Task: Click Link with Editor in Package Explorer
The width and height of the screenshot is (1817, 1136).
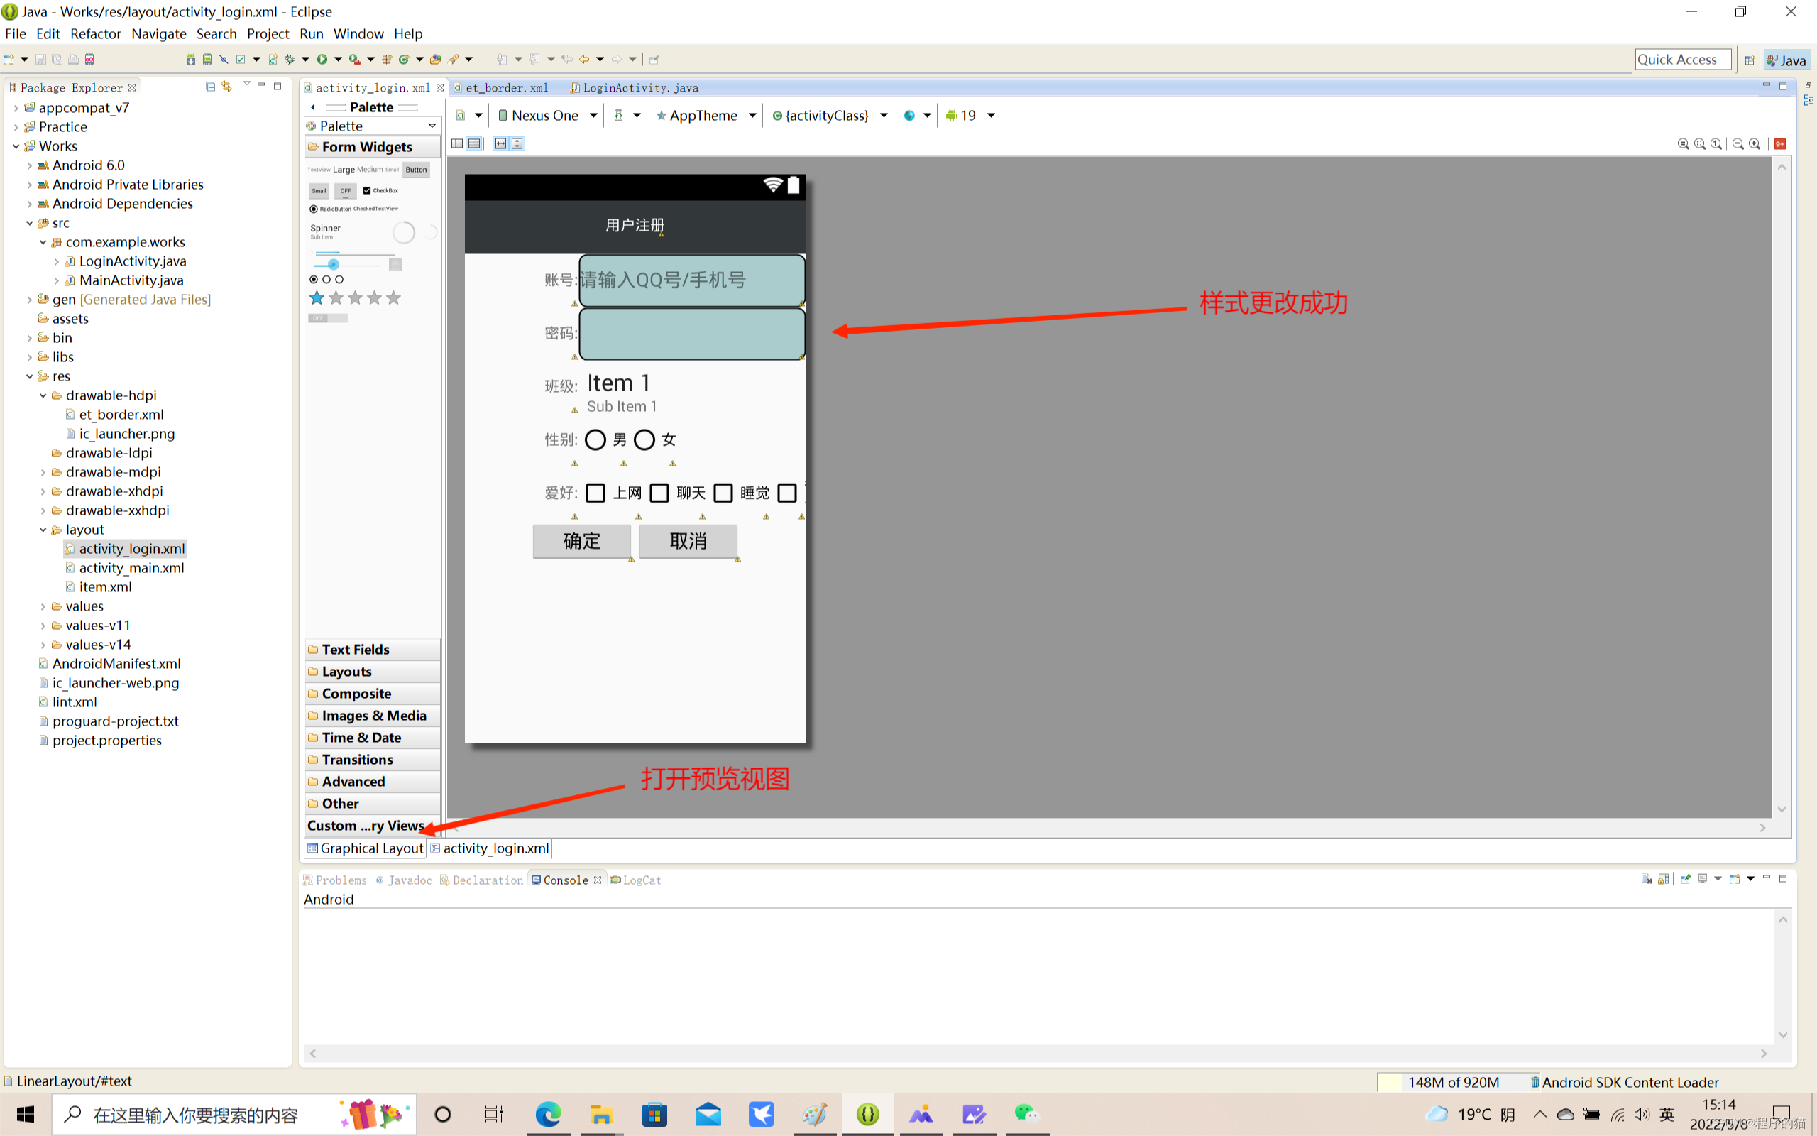Action: 226,87
